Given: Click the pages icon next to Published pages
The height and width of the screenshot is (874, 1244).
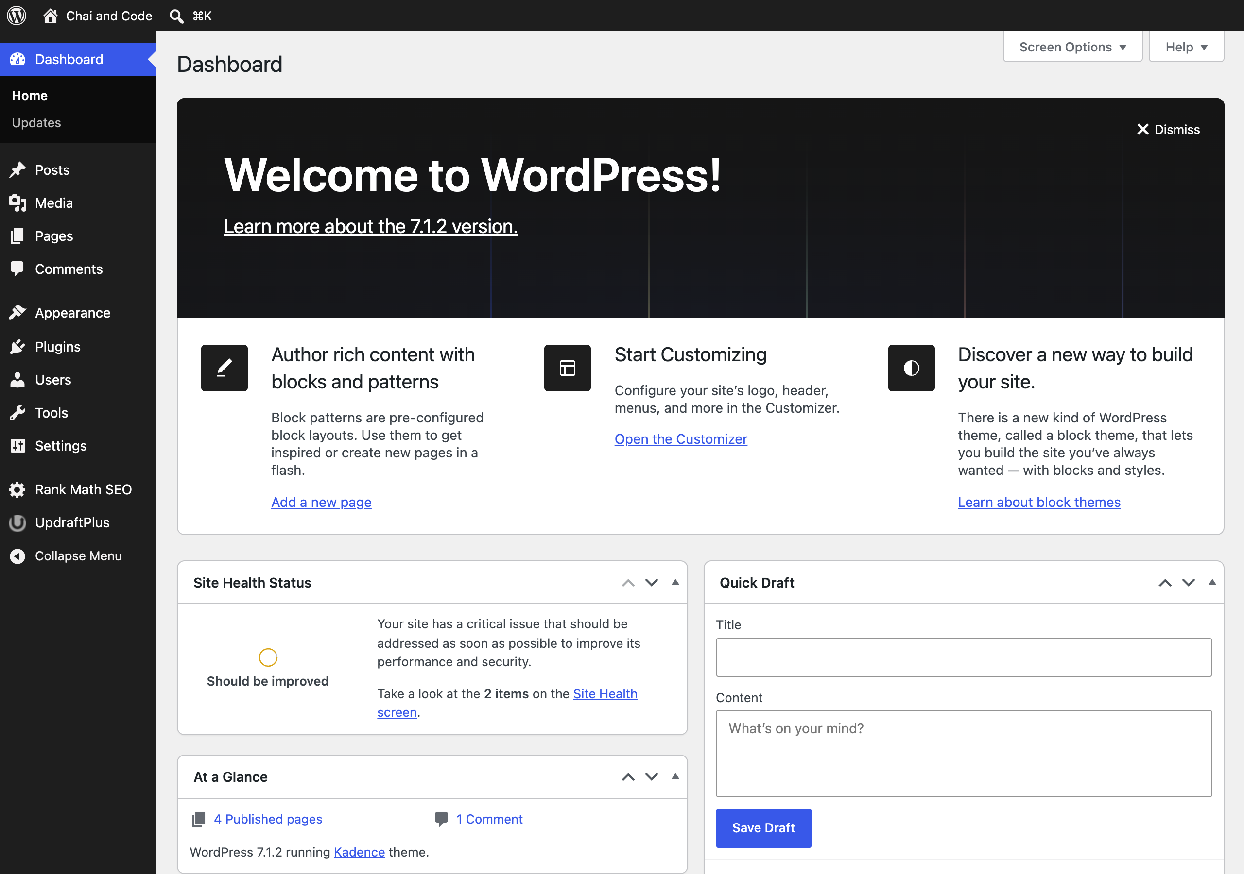Looking at the screenshot, I should click(199, 819).
